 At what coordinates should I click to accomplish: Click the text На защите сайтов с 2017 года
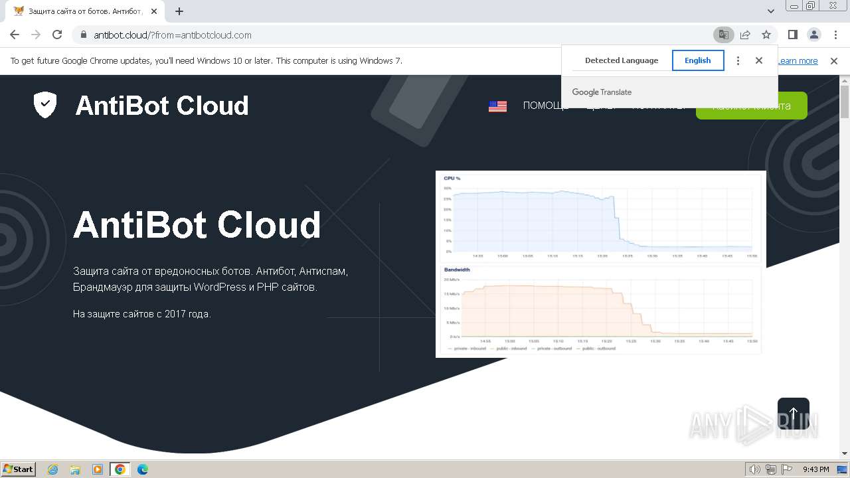tap(142, 314)
